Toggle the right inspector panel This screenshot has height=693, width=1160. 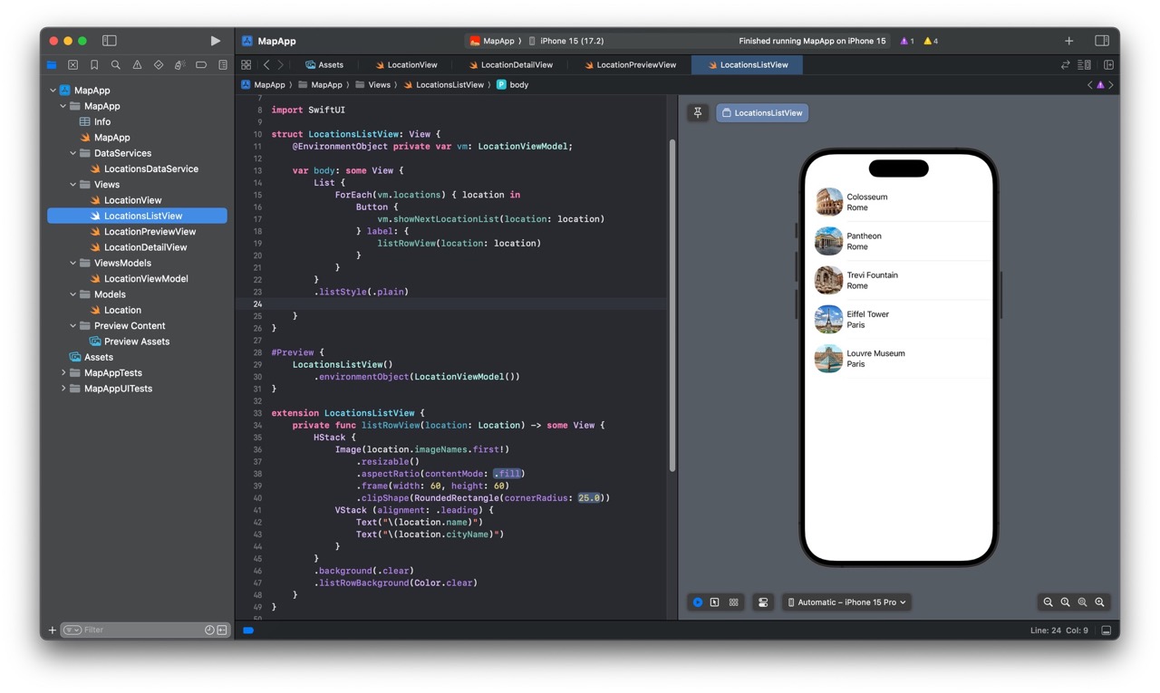coord(1102,41)
